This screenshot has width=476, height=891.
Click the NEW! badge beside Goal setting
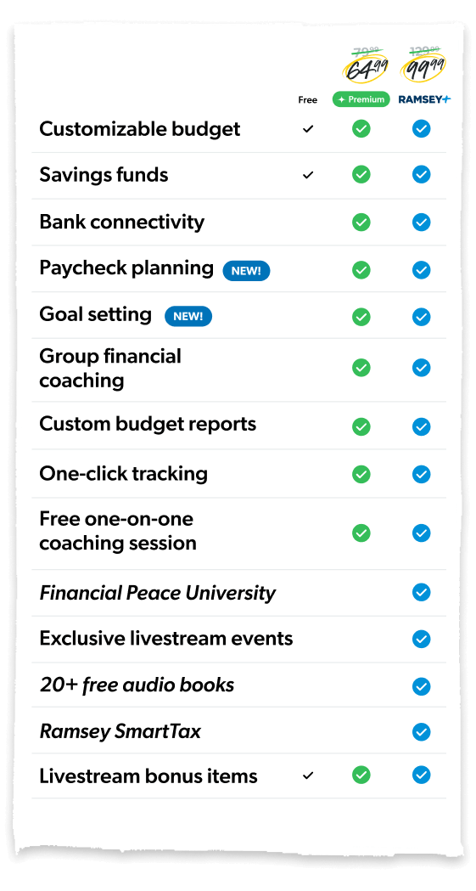[x=188, y=317]
